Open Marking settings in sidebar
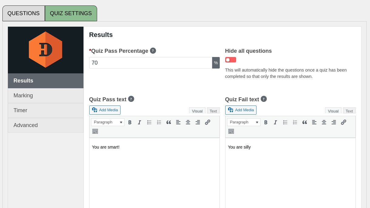Viewport: 370px width, 208px height. [x=46, y=96]
